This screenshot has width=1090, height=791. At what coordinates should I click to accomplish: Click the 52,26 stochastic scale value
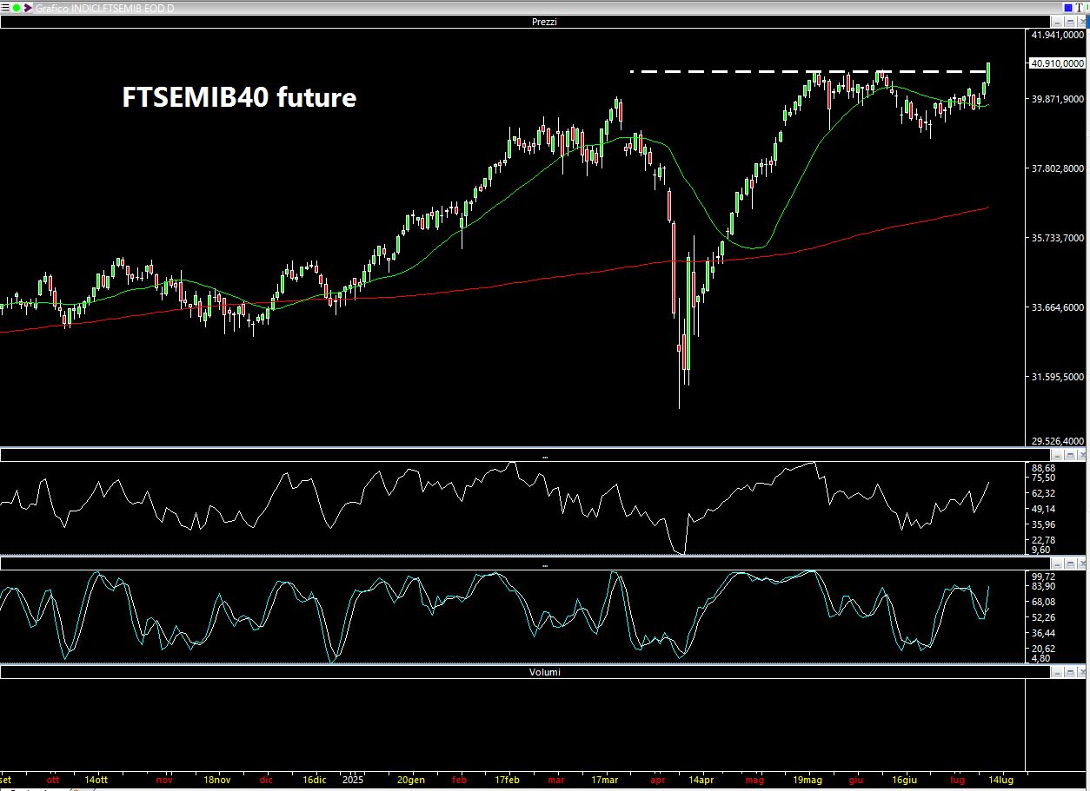[x=1043, y=617]
